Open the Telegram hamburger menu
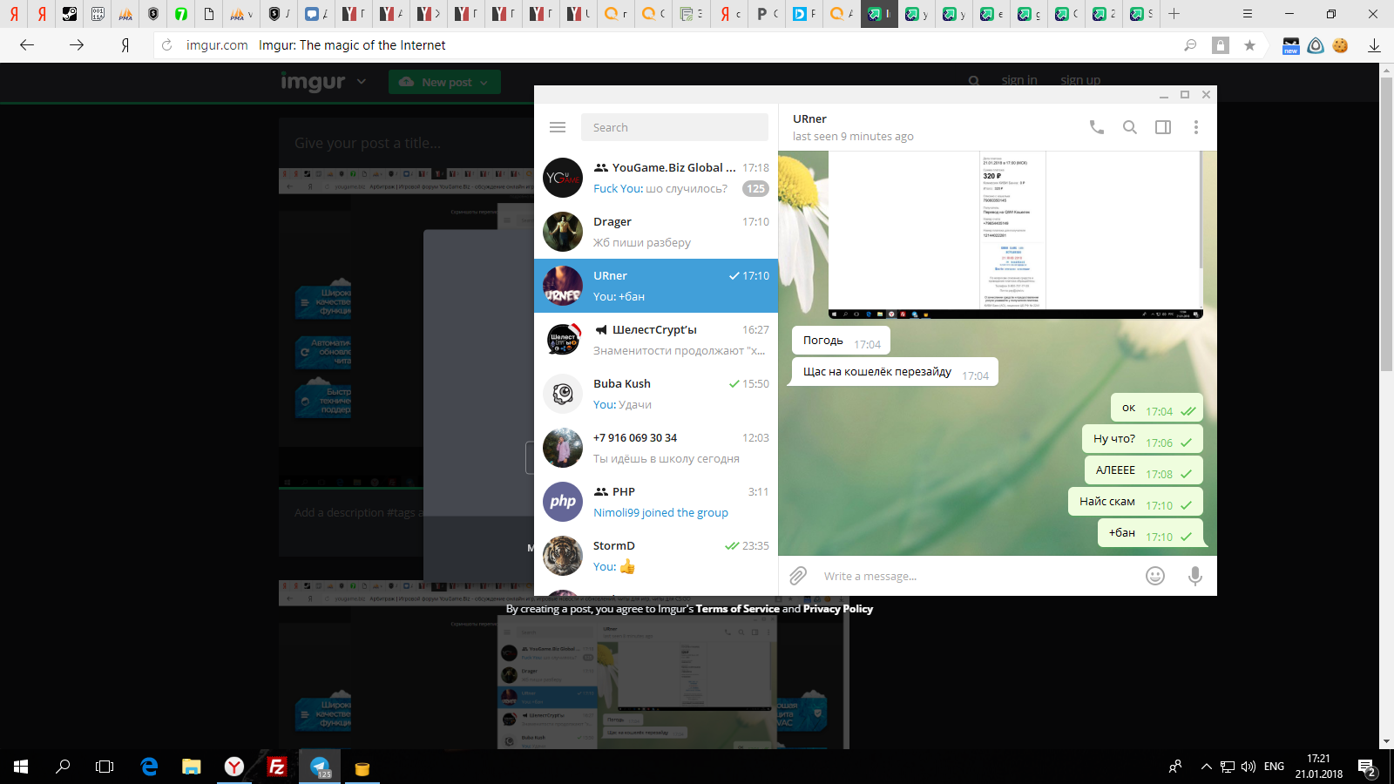 558,127
